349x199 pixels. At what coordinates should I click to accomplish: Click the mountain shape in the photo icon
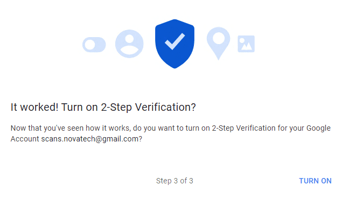click(247, 46)
